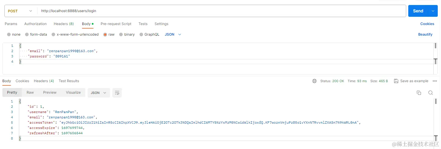
Task: Select the form-data body option
Action: [x=36, y=34]
